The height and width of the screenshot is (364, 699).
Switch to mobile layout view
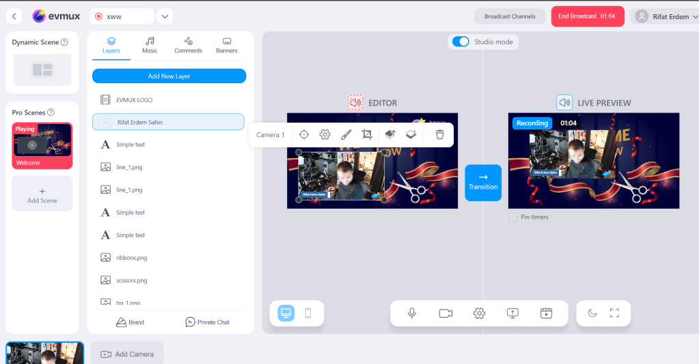[308, 314]
